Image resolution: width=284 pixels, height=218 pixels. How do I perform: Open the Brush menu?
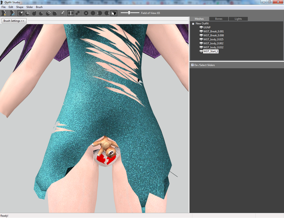(39, 7)
